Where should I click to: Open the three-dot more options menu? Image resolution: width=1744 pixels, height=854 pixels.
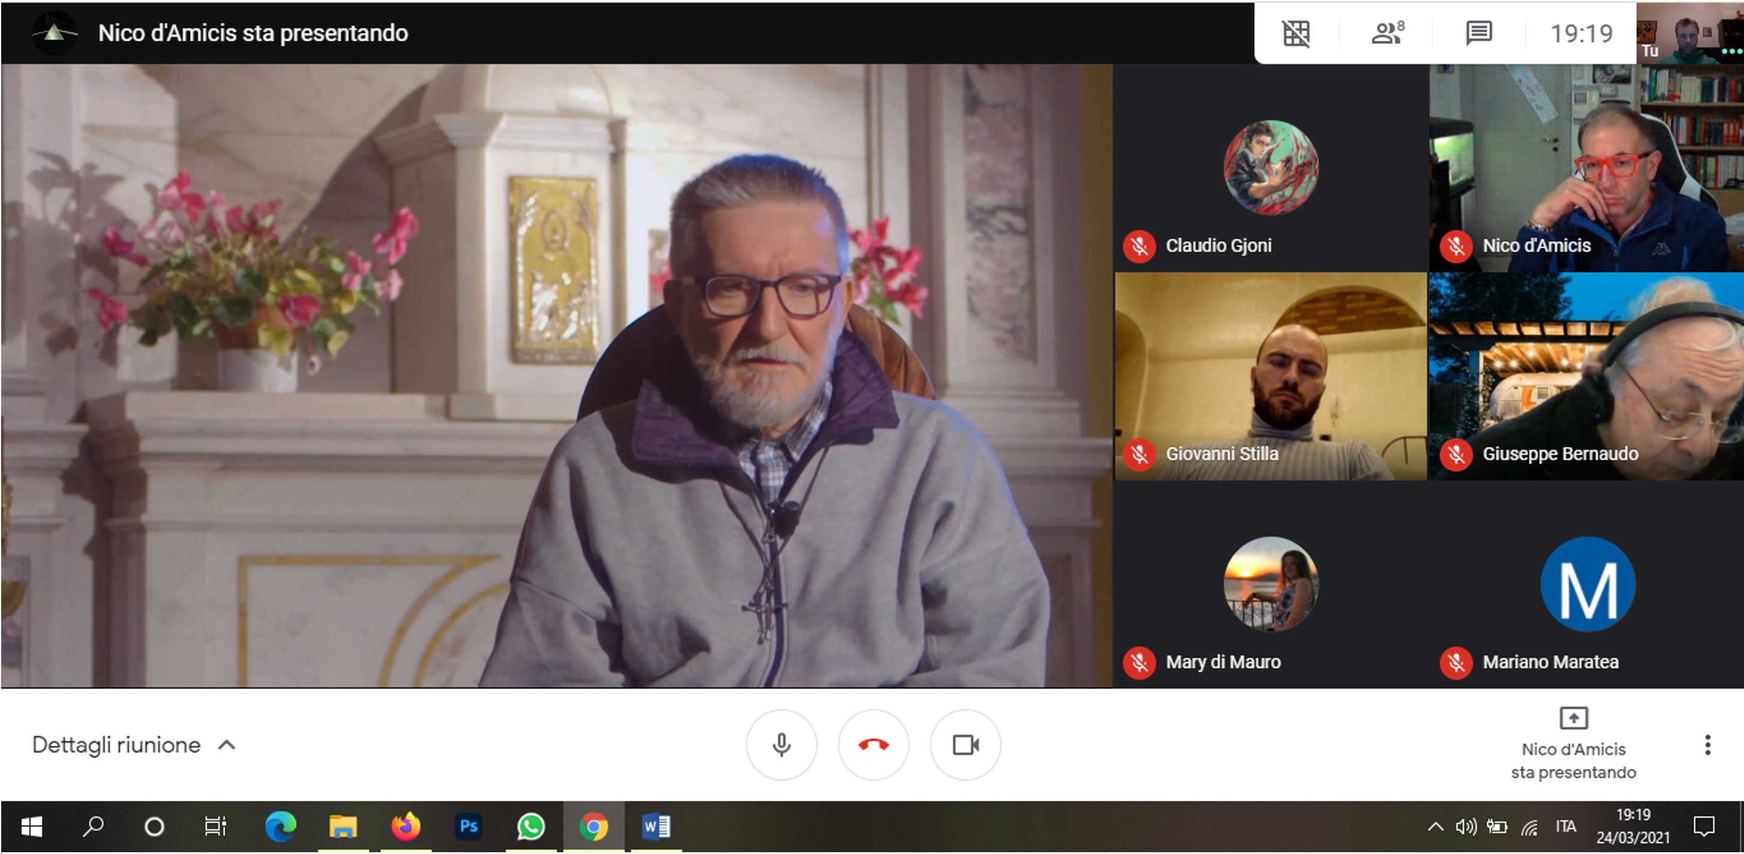[1707, 744]
